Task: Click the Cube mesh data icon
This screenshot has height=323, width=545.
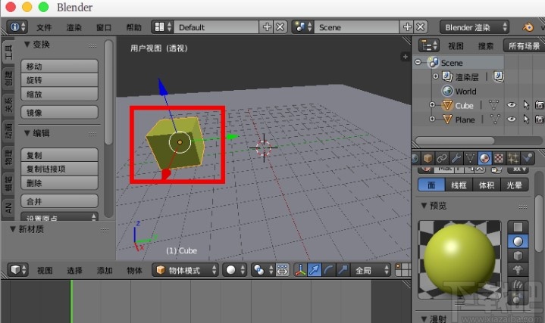Action: [493, 105]
